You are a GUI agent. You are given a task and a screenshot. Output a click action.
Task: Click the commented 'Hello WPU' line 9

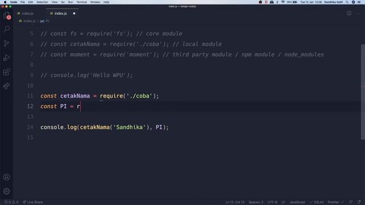[86, 75]
